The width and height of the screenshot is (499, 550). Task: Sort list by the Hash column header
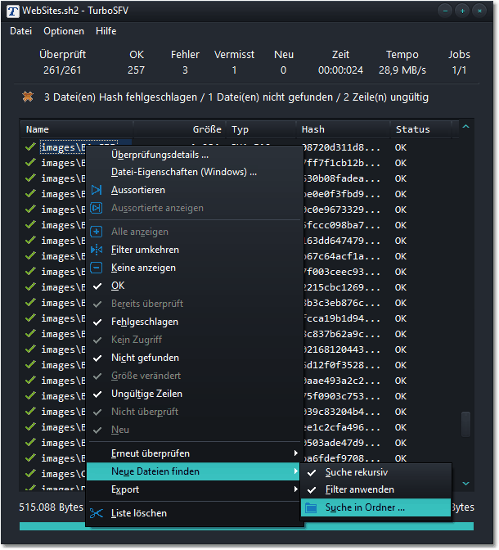pos(344,129)
